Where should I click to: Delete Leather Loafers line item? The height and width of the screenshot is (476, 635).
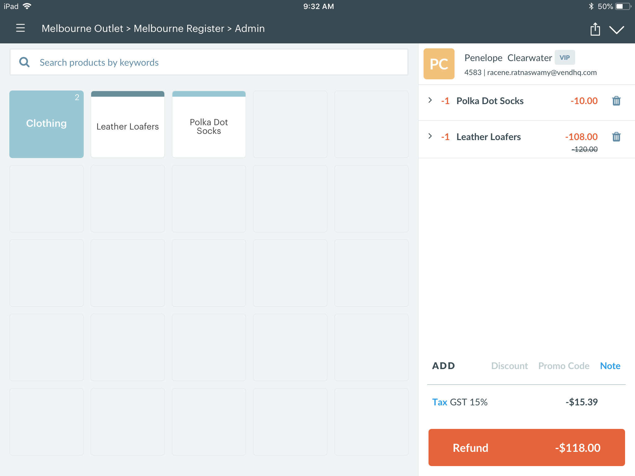(616, 137)
